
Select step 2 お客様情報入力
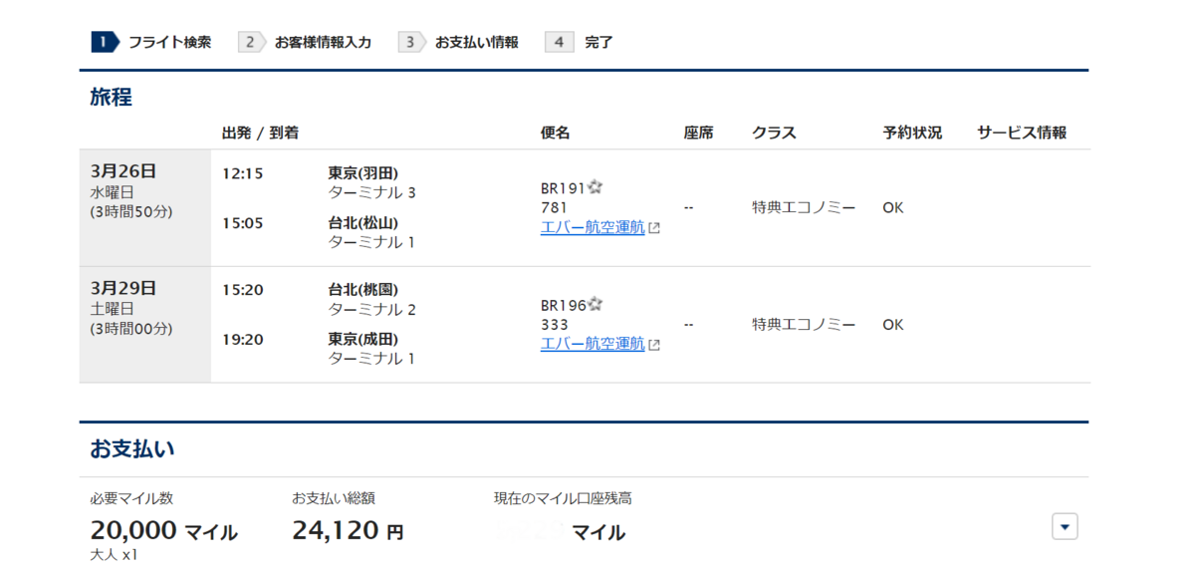pyautogui.click(x=305, y=42)
